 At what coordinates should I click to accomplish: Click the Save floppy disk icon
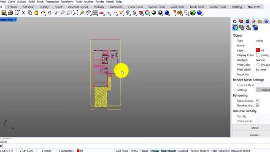point(4,13)
